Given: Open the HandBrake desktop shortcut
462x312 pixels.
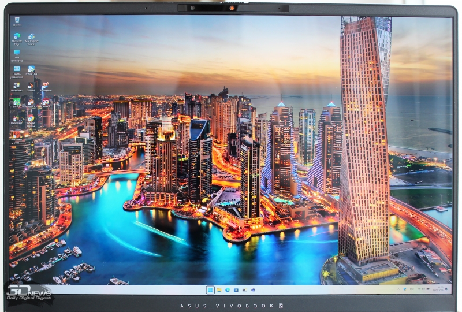Looking at the screenshot, I should click(17, 119).
